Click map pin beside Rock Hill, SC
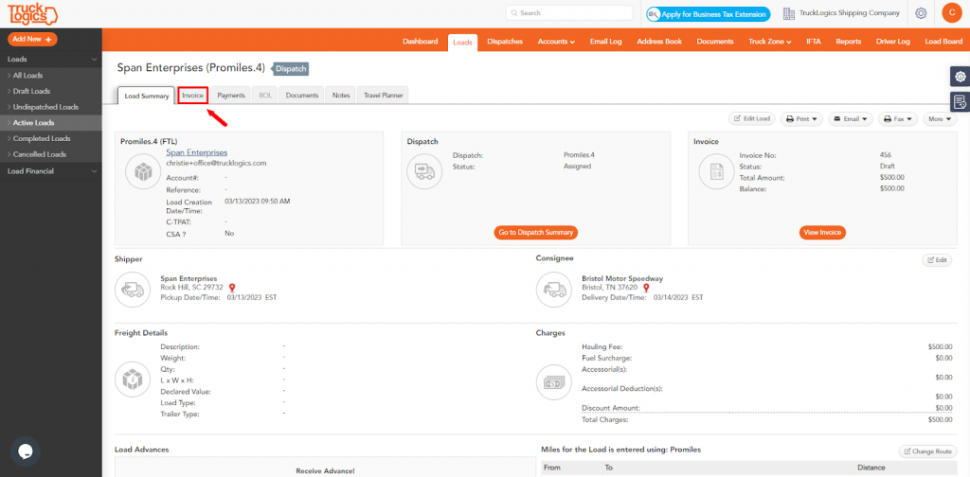The image size is (970, 477). (232, 288)
